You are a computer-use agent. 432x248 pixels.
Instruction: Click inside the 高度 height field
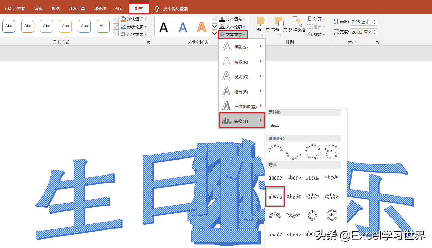coord(361,22)
